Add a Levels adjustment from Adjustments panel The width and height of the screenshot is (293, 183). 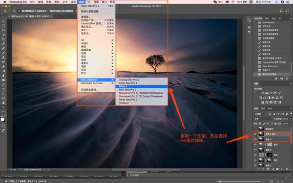point(267,93)
